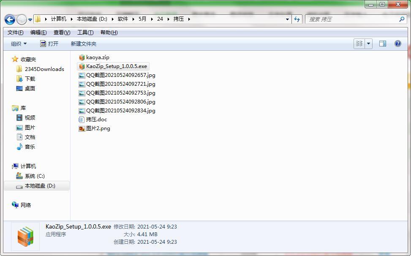Screen dimensions: 411x256
Task: Click the KaoZip_Setup_1.0.0.5.exe file icon
Action: point(82,66)
